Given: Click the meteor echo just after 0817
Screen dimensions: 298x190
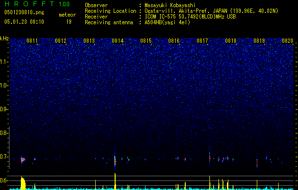Looking at the screenshot, I should pos(209,158).
